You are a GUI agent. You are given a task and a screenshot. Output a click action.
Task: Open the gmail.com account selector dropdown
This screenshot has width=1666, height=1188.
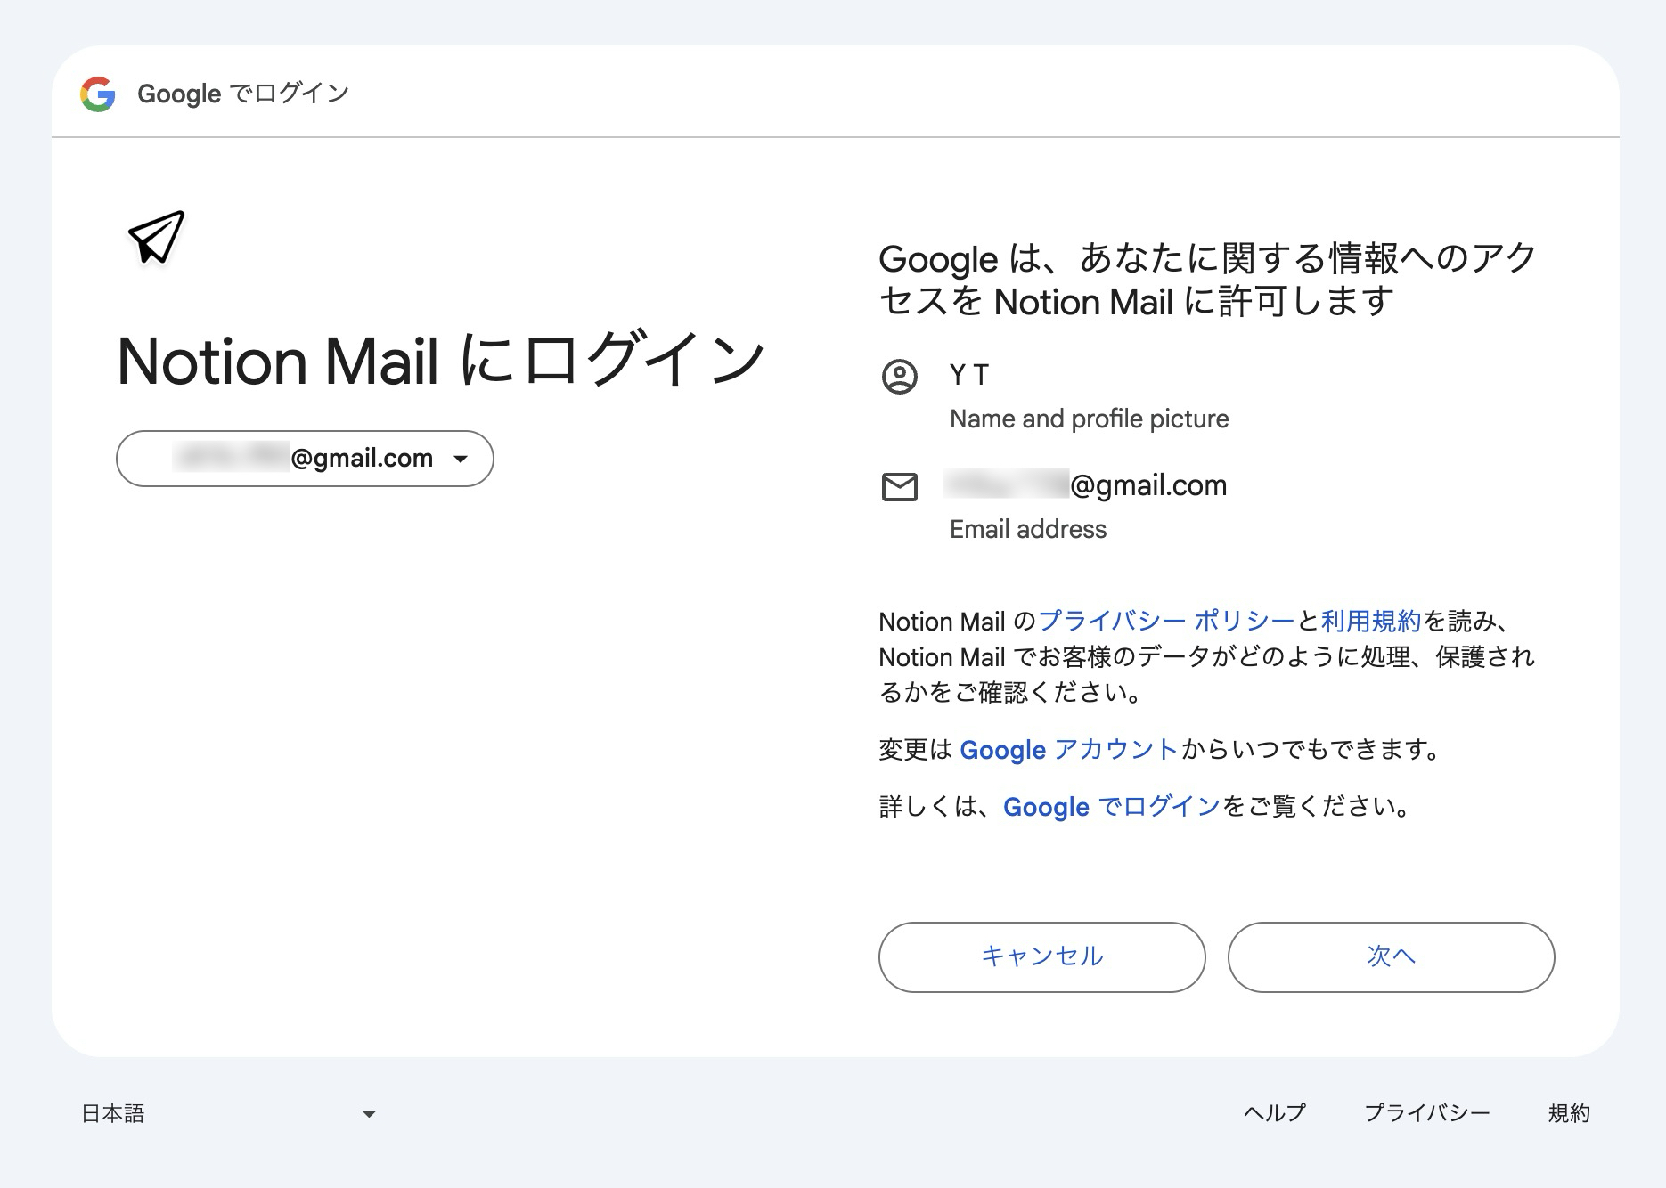pyautogui.click(x=305, y=459)
